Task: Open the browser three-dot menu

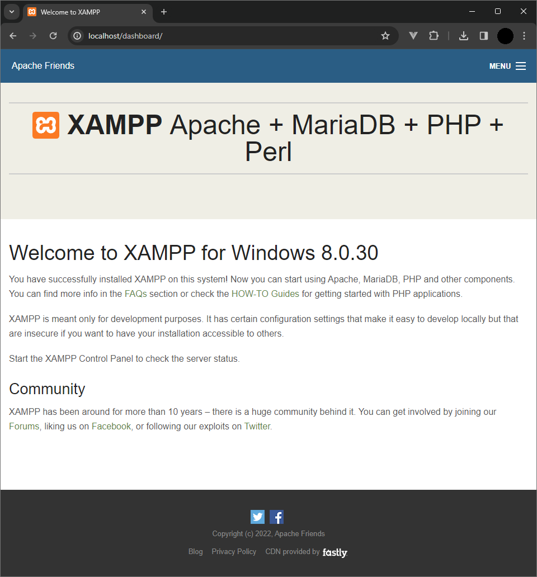Action: [524, 36]
